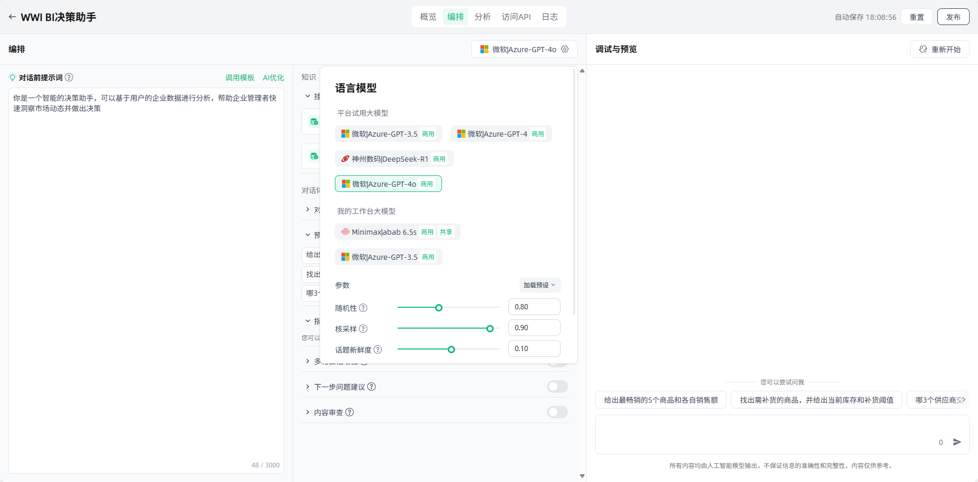Click help icon beside 话题新鲜度
The image size is (978, 482).
pyautogui.click(x=378, y=350)
